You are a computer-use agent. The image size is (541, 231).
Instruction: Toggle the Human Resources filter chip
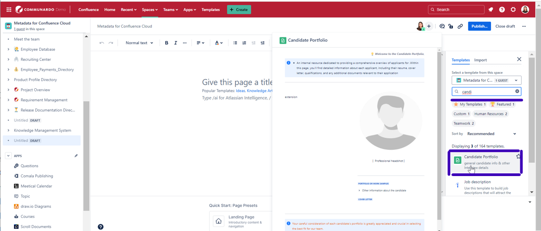[490, 114]
